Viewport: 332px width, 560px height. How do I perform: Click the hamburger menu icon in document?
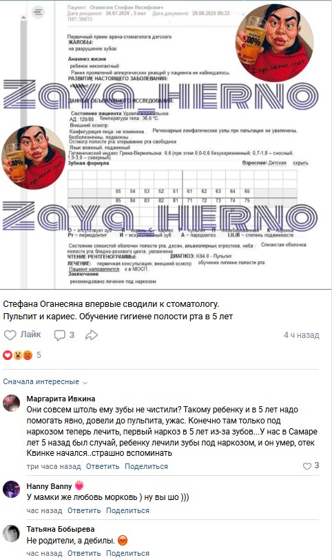[x=37, y=12]
